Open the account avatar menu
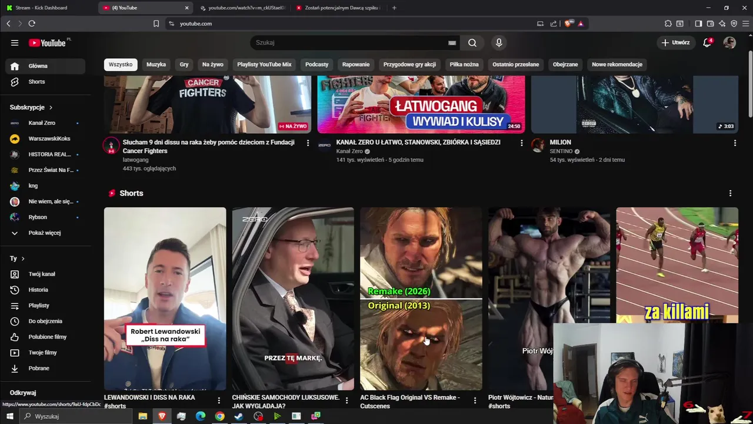This screenshot has width=753, height=424. pyautogui.click(x=729, y=42)
